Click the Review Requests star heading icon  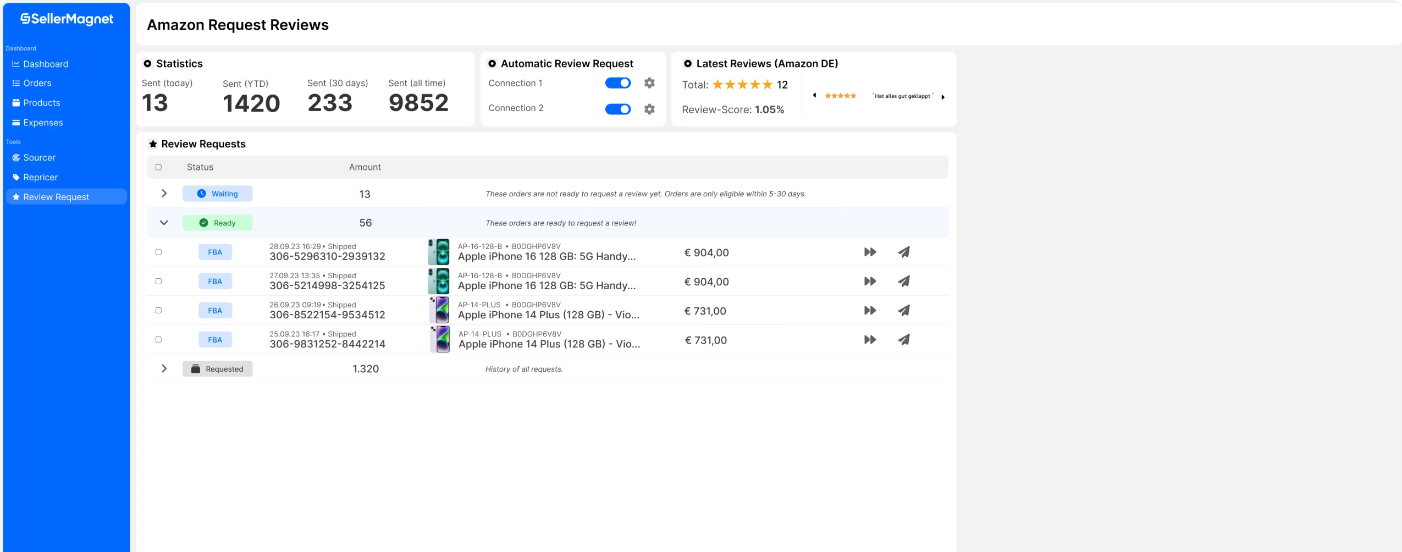click(153, 144)
